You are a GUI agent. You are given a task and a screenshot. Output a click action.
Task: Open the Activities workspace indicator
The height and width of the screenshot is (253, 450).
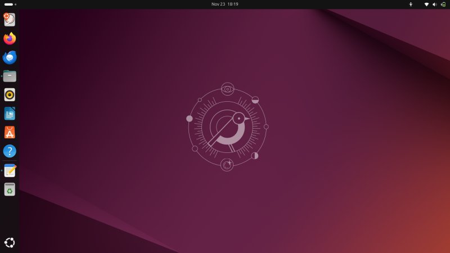[x=10, y=4]
